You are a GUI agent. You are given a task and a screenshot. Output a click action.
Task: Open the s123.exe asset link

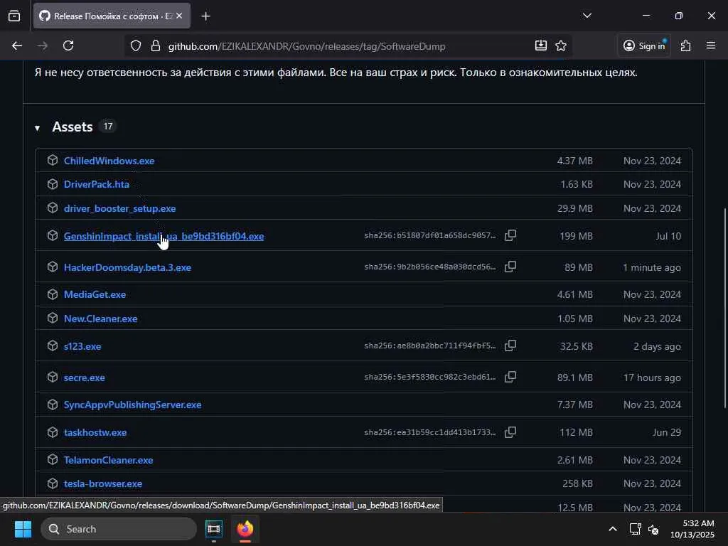(82, 346)
